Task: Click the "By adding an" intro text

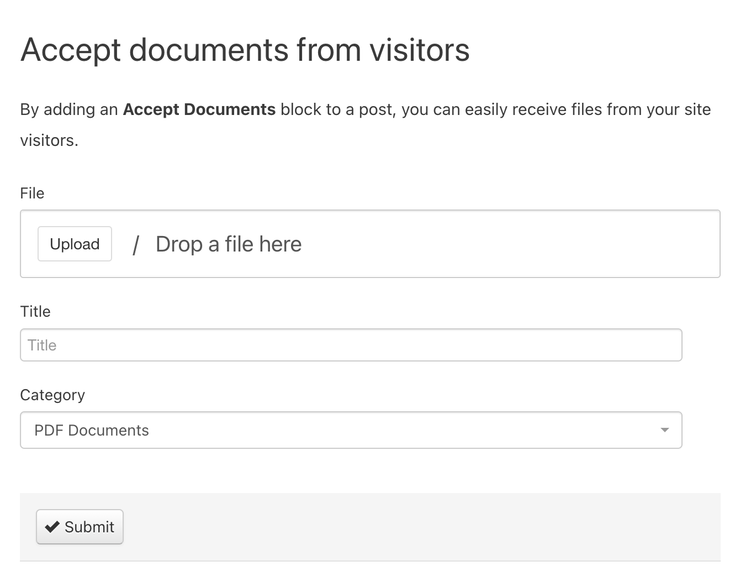Action: coord(69,109)
